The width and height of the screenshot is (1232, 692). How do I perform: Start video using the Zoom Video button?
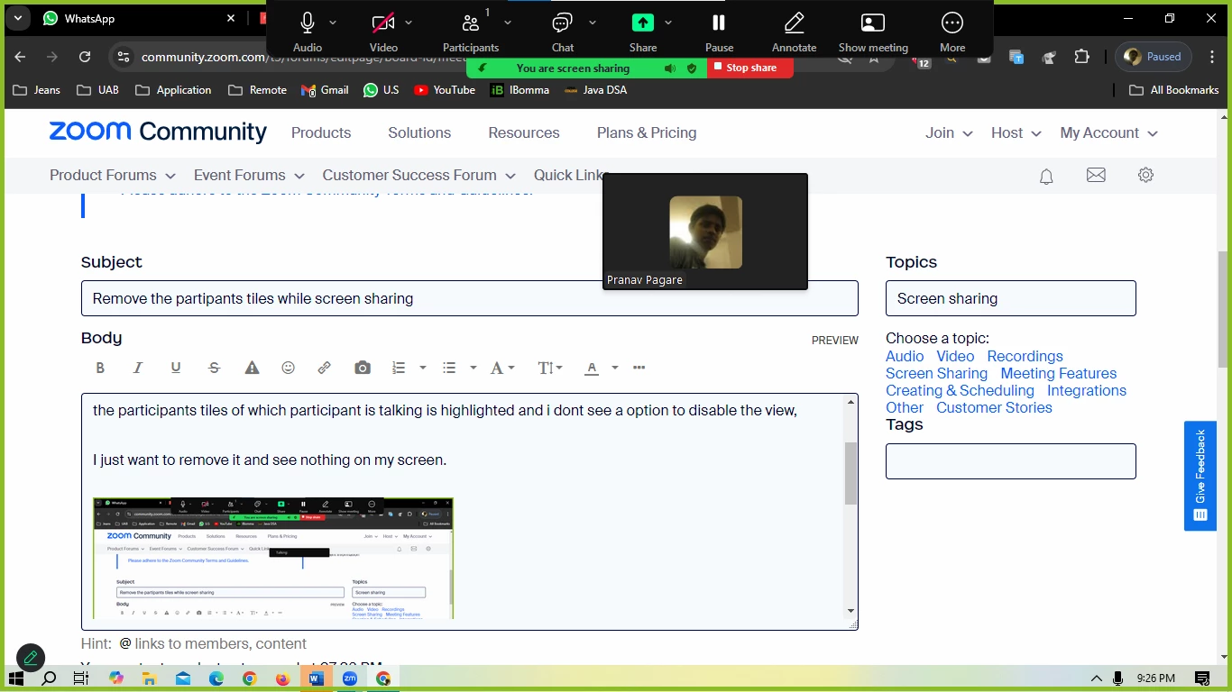click(383, 30)
